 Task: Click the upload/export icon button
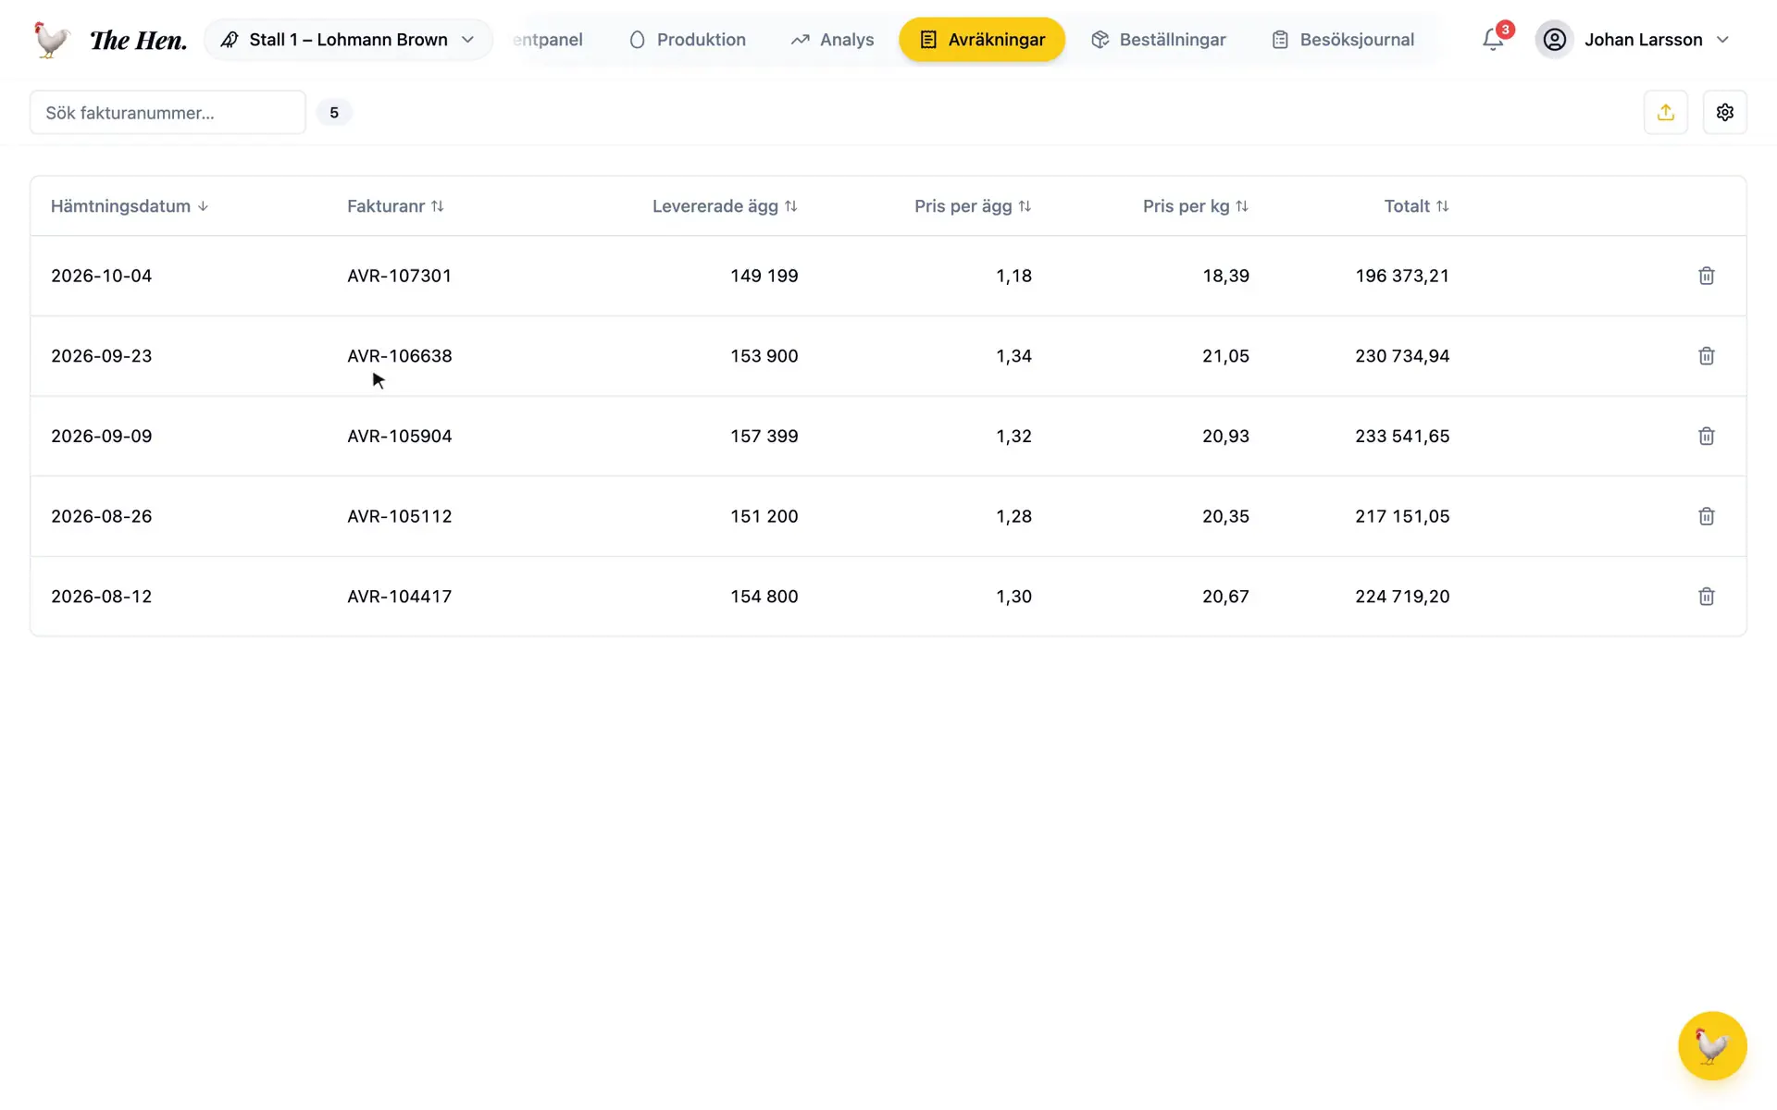(x=1665, y=112)
